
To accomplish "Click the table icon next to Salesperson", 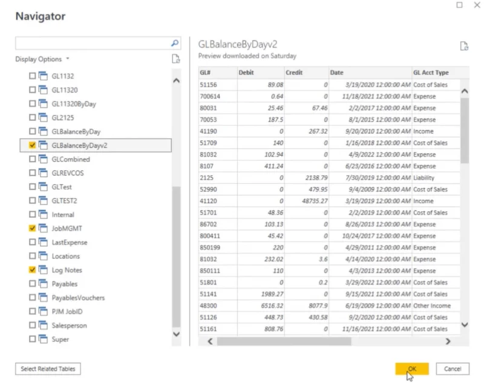I will point(43,325).
